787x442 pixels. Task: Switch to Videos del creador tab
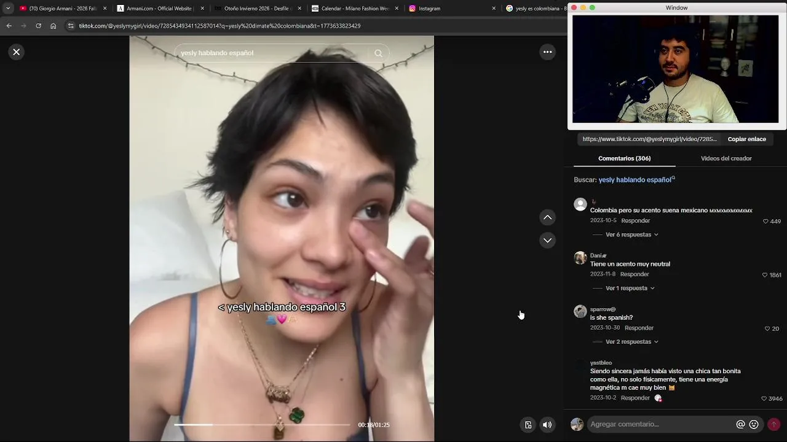(x=726, y=158)
